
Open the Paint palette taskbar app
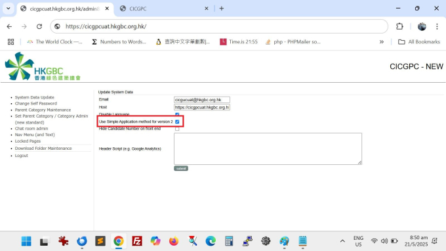click(x=284, y=241)
